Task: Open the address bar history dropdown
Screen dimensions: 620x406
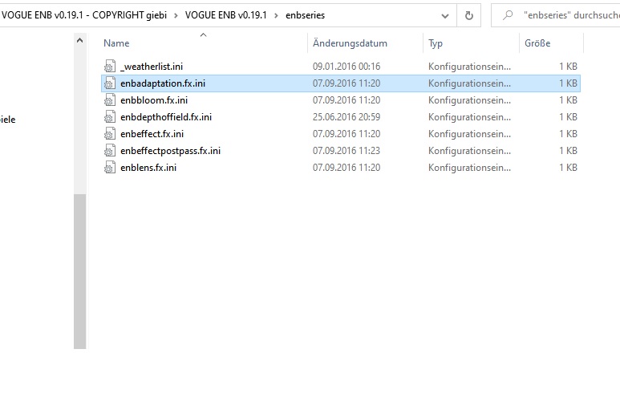Action: (x=445, y=14)
